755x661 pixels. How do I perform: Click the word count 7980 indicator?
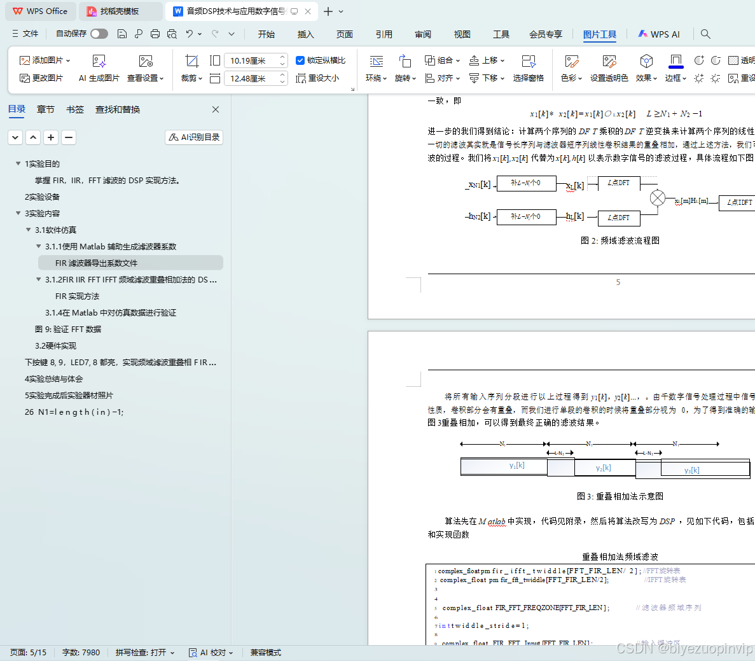coord(81,652)
